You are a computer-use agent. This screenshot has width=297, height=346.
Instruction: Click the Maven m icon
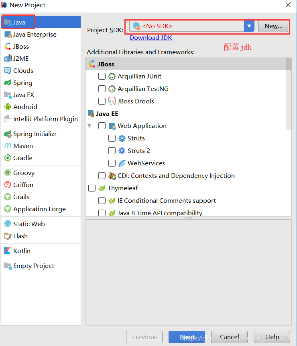[8, 146]
